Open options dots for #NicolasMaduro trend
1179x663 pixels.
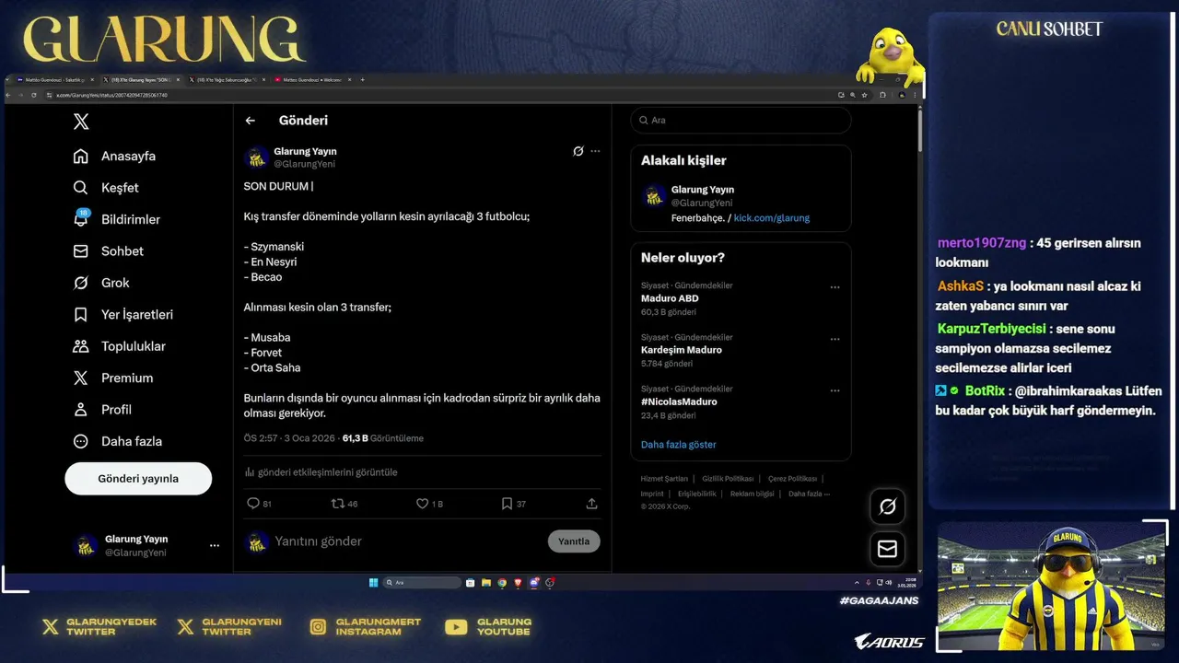(x=835, y=390)
